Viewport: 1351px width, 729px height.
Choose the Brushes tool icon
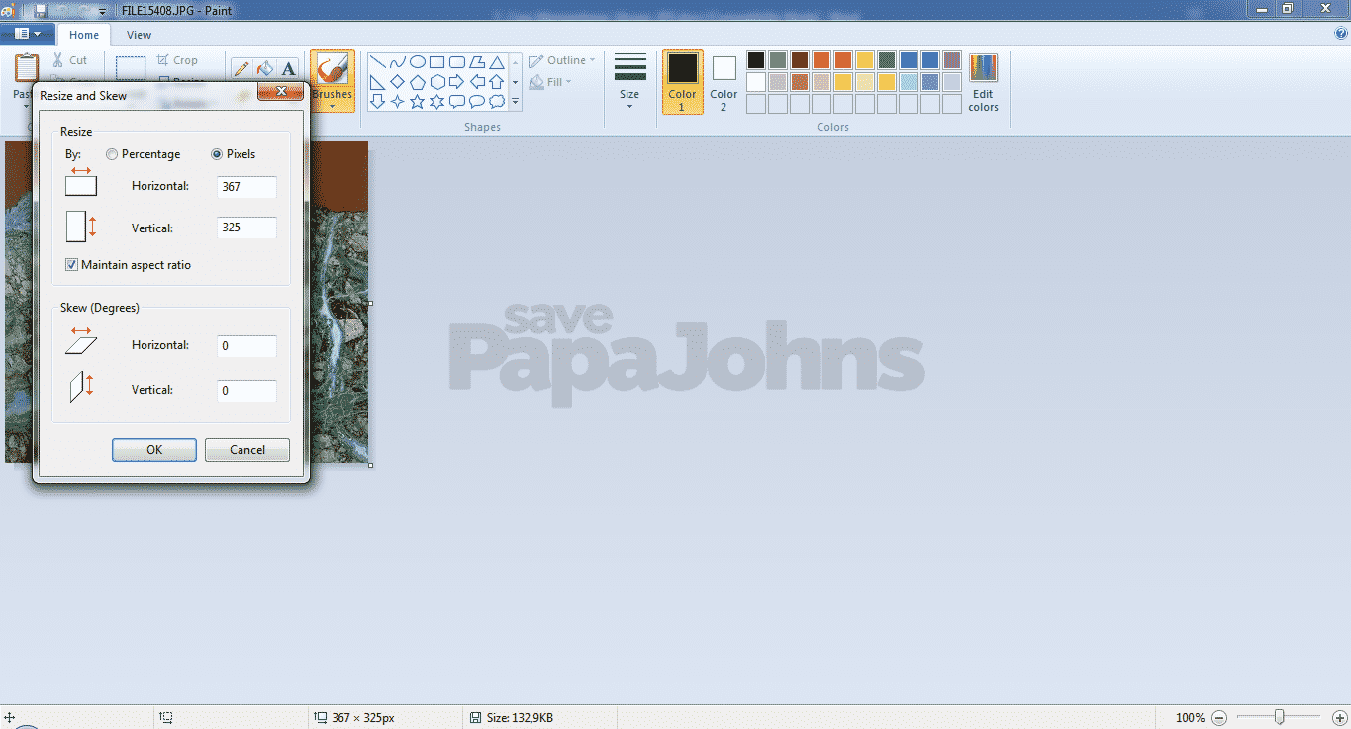tap(333, 68)
